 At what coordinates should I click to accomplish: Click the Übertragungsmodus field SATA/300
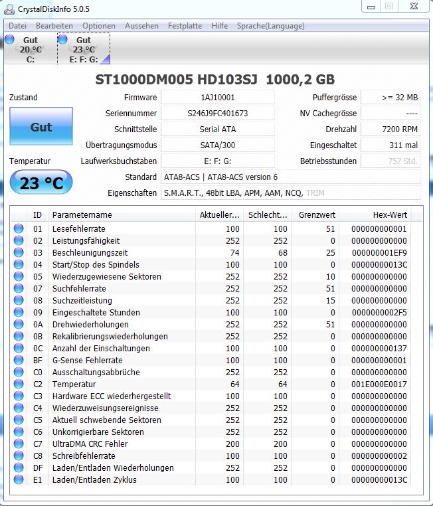pos(218,145)
